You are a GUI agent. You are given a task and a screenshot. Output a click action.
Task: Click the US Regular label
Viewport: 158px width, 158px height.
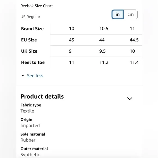click(x=30, y=17)
